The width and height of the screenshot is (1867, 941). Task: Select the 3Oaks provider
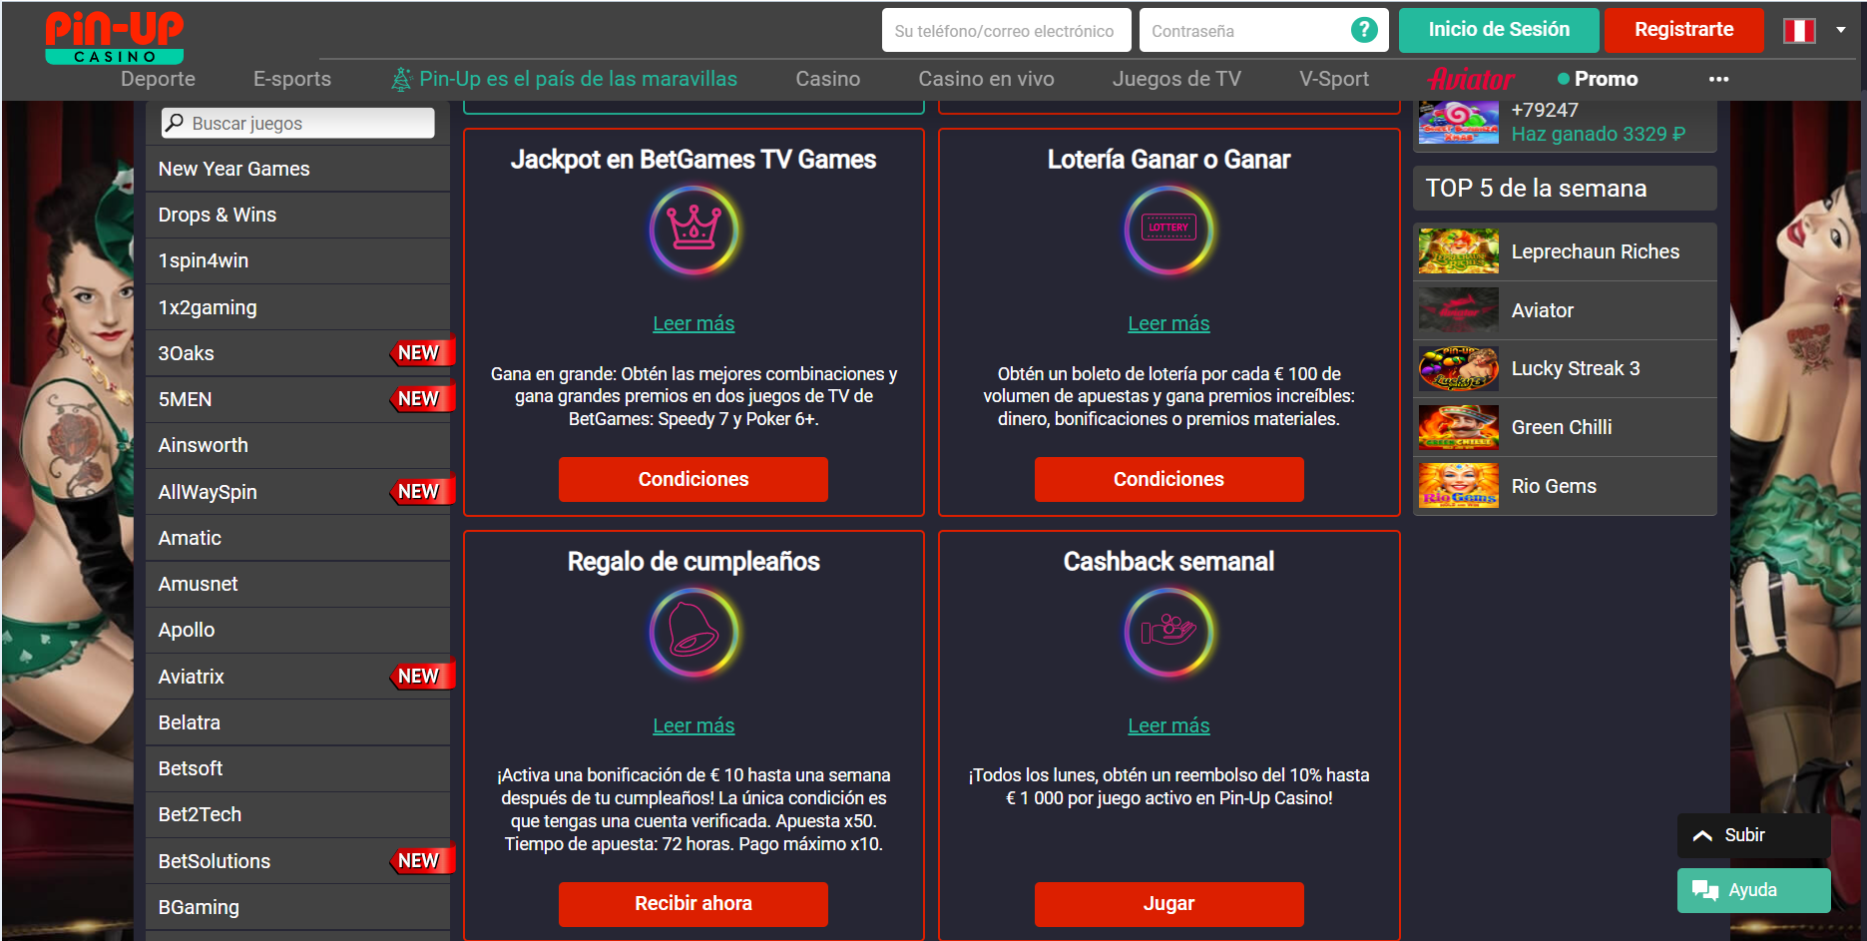(297, 353)
